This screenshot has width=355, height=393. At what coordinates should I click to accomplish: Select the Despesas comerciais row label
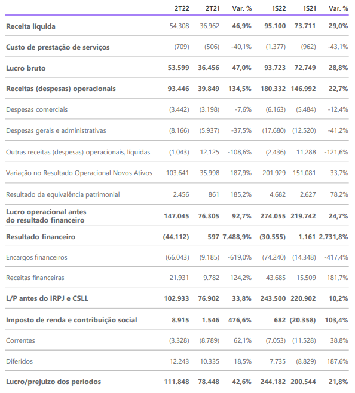[37, 110]
